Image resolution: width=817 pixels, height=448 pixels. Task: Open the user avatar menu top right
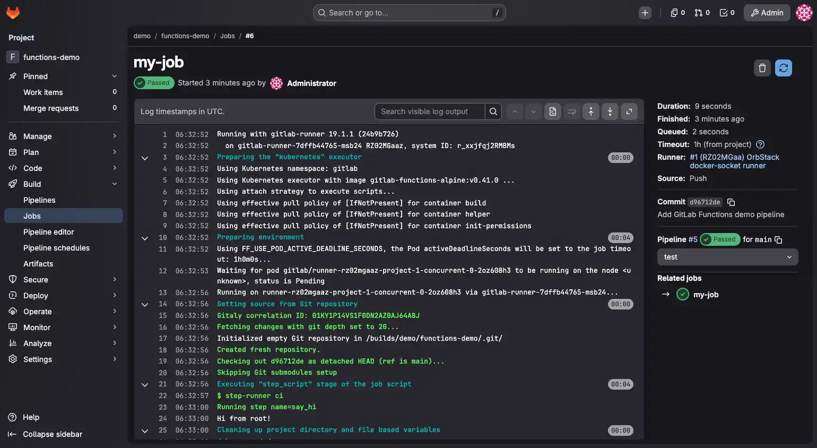pyautogui.click(x=804, y=13)
